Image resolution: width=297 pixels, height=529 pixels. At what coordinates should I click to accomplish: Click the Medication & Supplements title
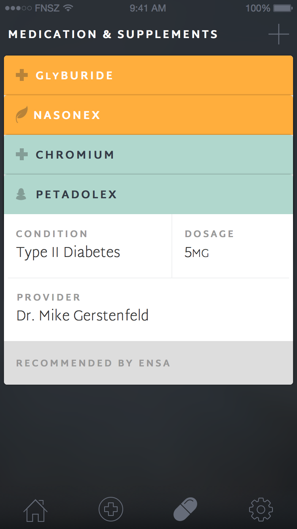(x=113, y=34)
